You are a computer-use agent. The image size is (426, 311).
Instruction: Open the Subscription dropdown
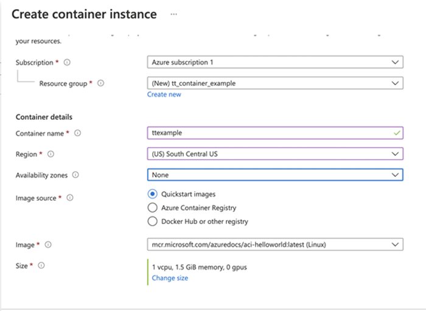pos(274,62)
